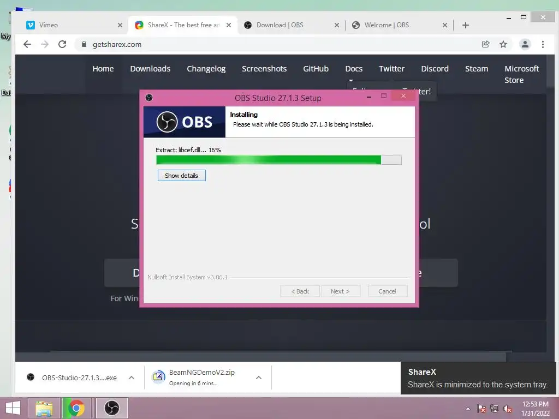Image resolution: width=559 pixels, height=419 pixels.
Task: Open the Steam link
Action: [476, 69]
